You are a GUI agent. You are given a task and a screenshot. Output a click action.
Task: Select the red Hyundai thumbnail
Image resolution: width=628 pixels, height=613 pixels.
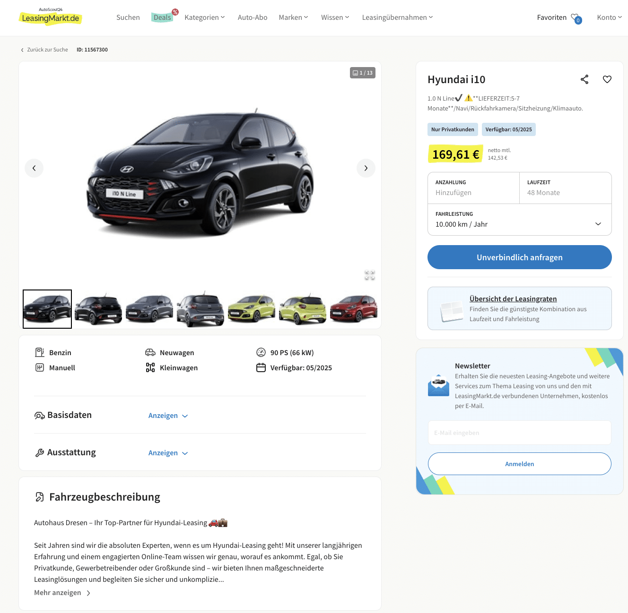pyautogui.click(x=354, y=309)
